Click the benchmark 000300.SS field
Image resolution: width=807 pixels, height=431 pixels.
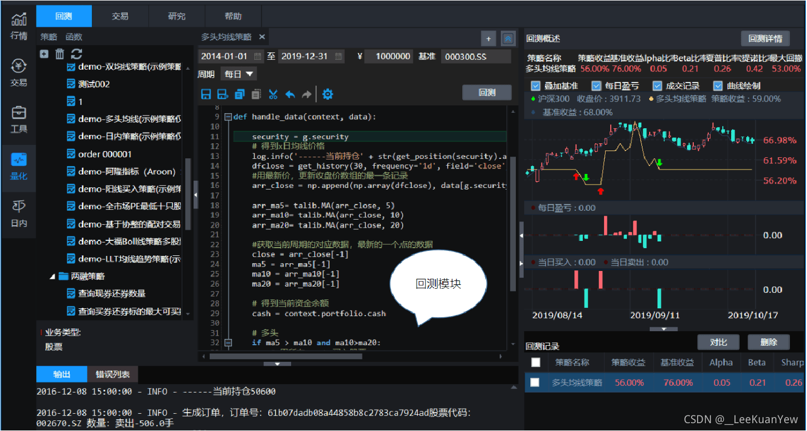pos(476,56)
